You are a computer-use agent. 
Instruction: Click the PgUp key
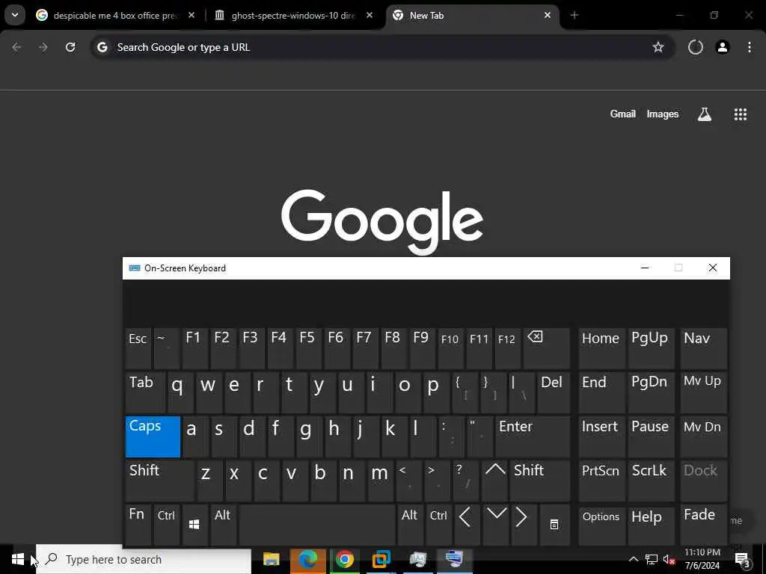coord(651,348)
